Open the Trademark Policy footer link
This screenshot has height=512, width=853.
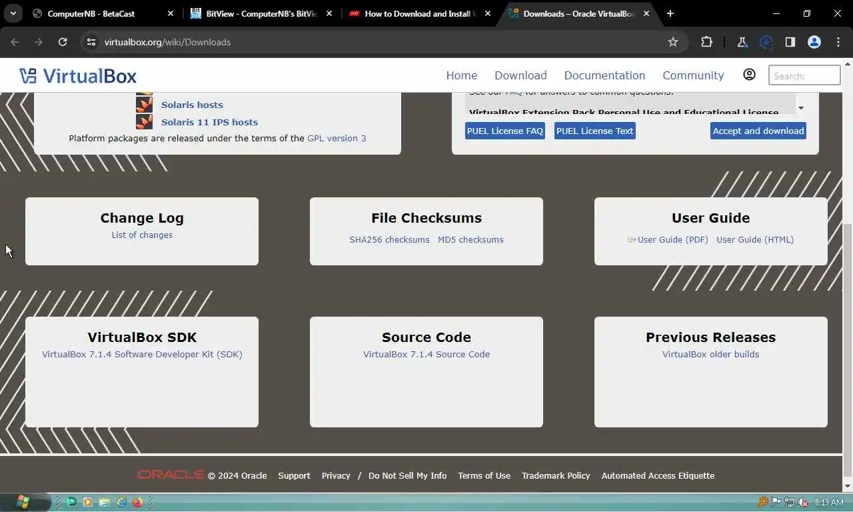556,475
